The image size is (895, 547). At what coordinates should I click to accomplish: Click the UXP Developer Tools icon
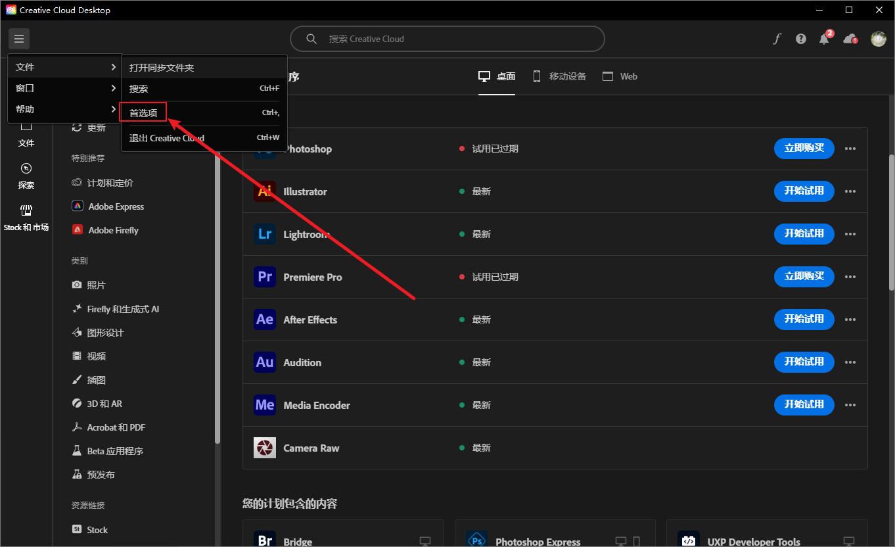pyautogui.click(x=689, y=540)
